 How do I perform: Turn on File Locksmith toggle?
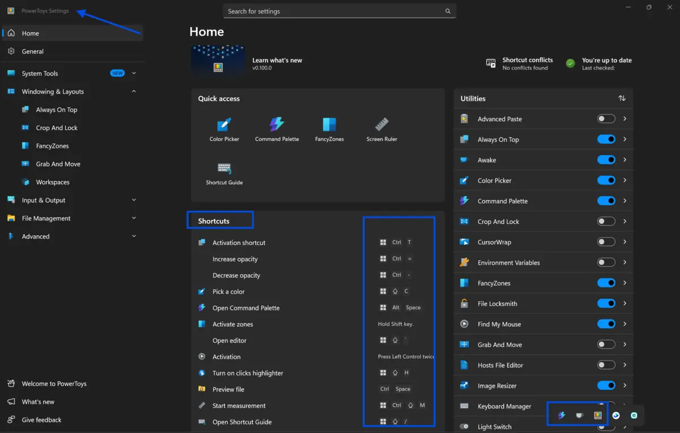(606, 303)
